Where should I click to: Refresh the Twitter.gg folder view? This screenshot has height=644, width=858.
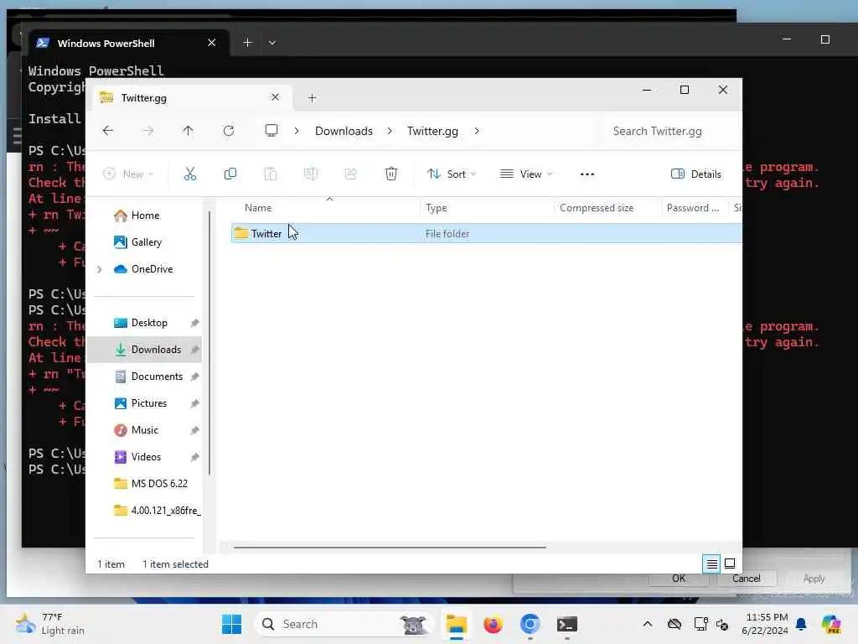(x=229, y=130)
